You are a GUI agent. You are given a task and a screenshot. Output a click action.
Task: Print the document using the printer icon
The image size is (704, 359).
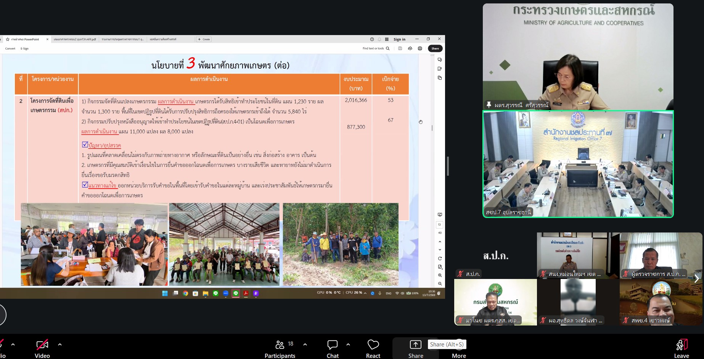pos(420,48)
